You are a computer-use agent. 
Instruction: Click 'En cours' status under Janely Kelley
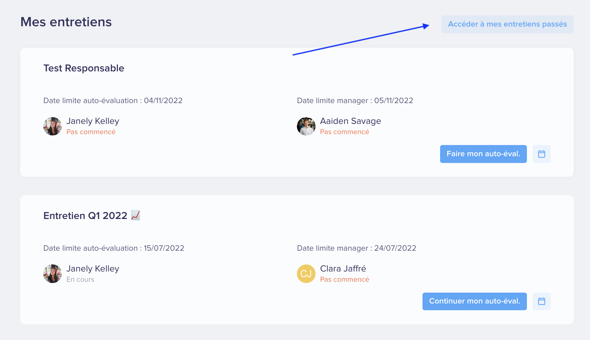tap(80, 279)
